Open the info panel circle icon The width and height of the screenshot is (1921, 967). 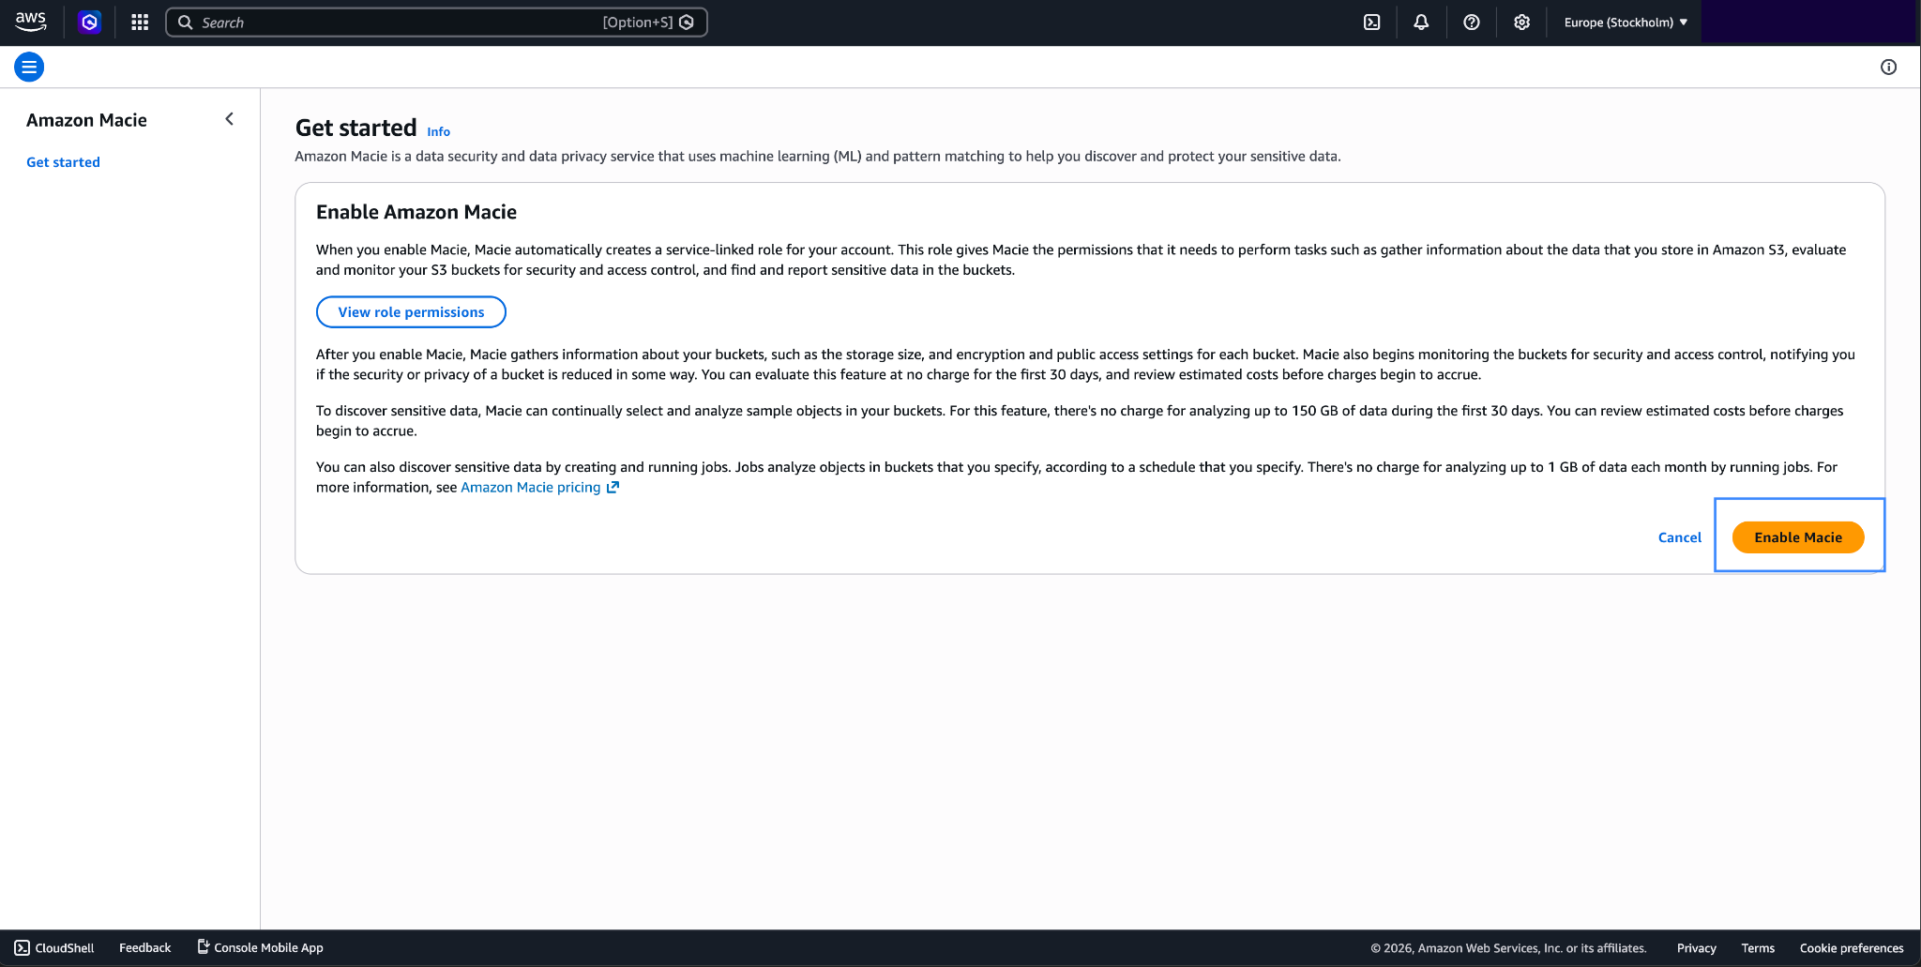coord(1888,67)
